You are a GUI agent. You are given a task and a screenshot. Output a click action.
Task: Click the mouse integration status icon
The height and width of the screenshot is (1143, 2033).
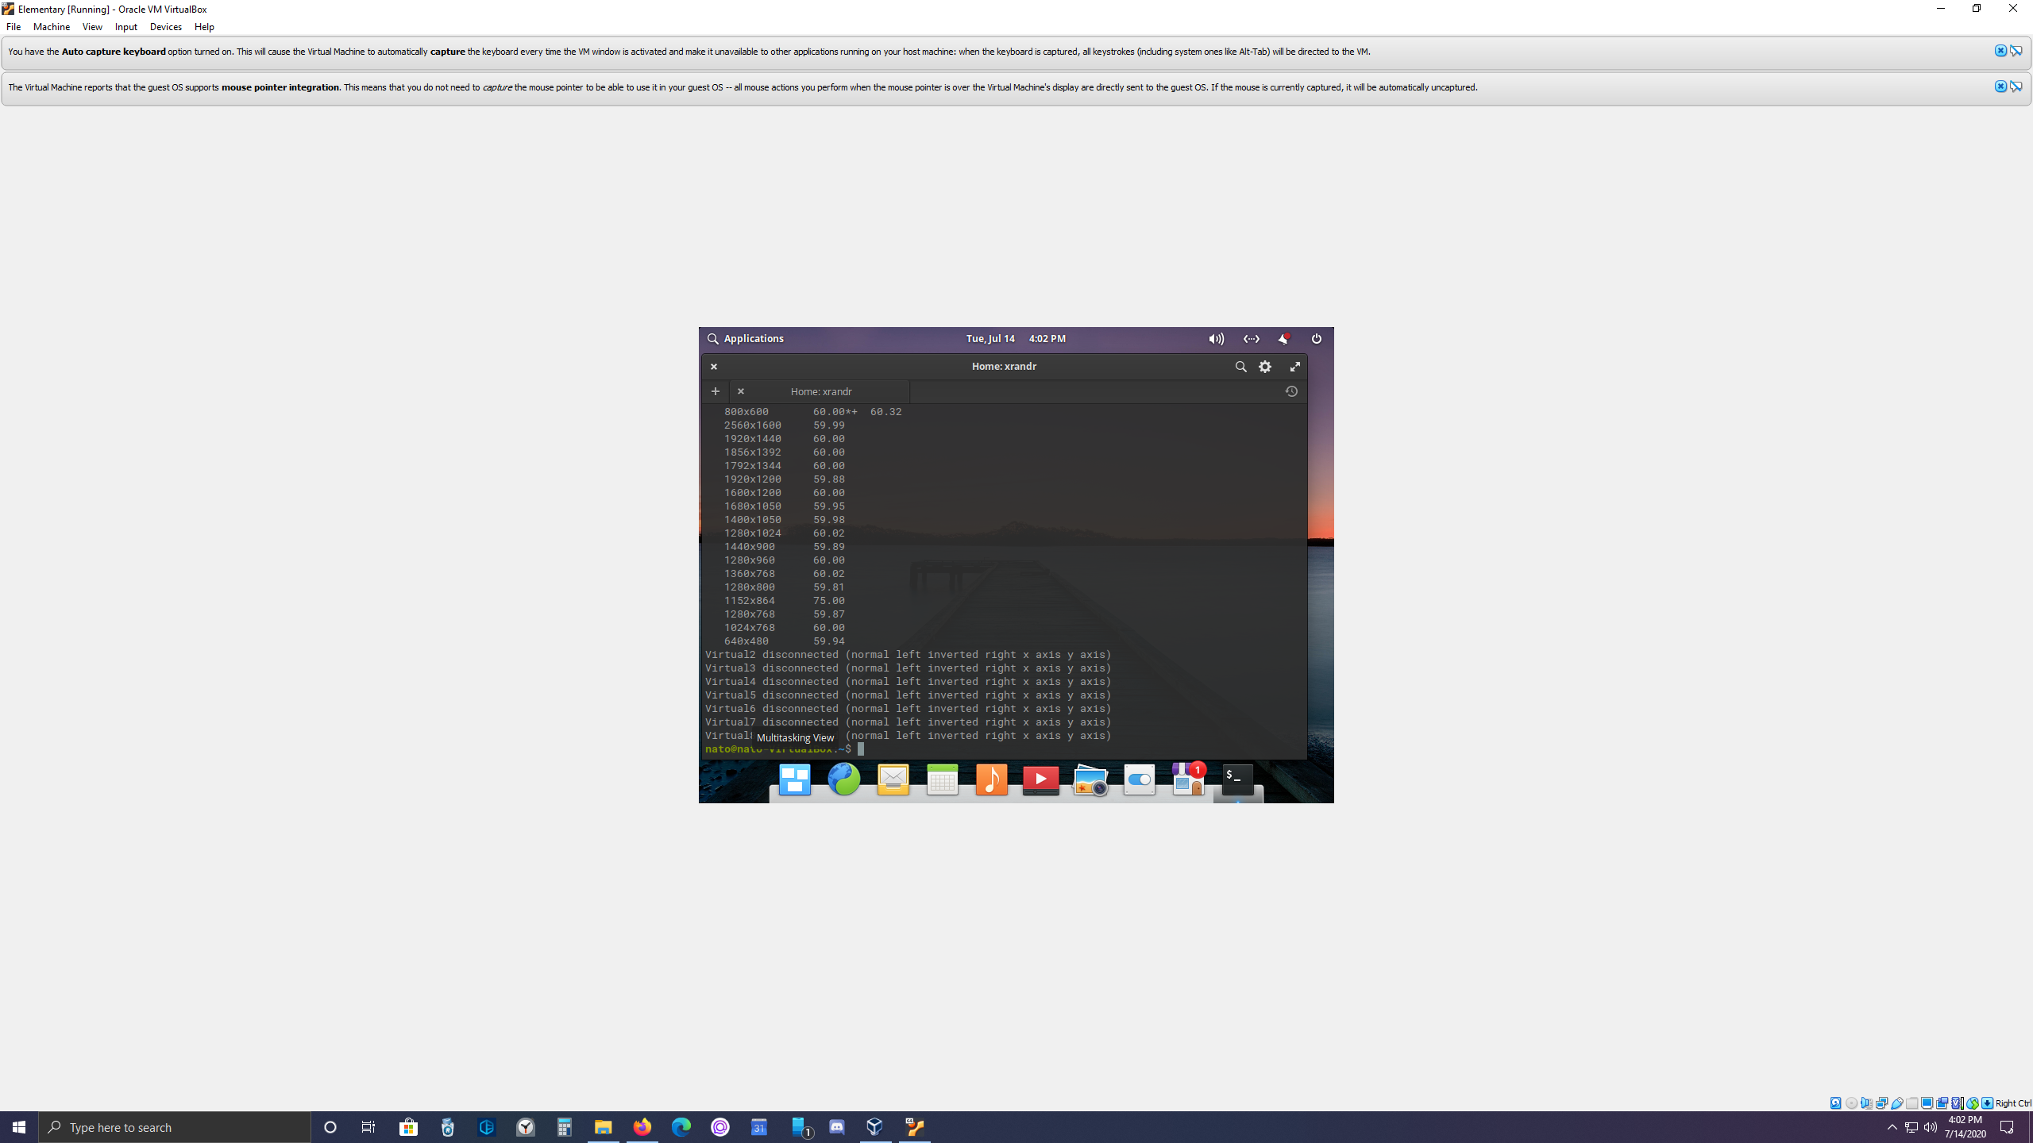pyautogui.click(x=1973, y=1103)
